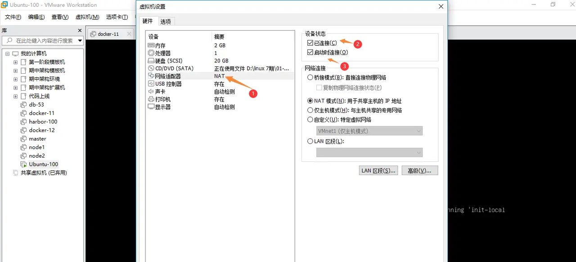Select the 桥接模式 radio button

click(310, 77)
